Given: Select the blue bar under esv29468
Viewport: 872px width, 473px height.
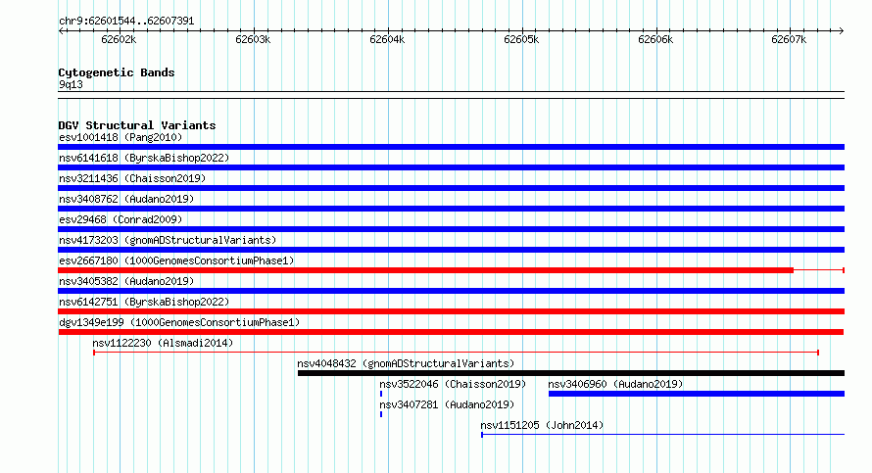Looking at the screenshot, I should point(451,229).
